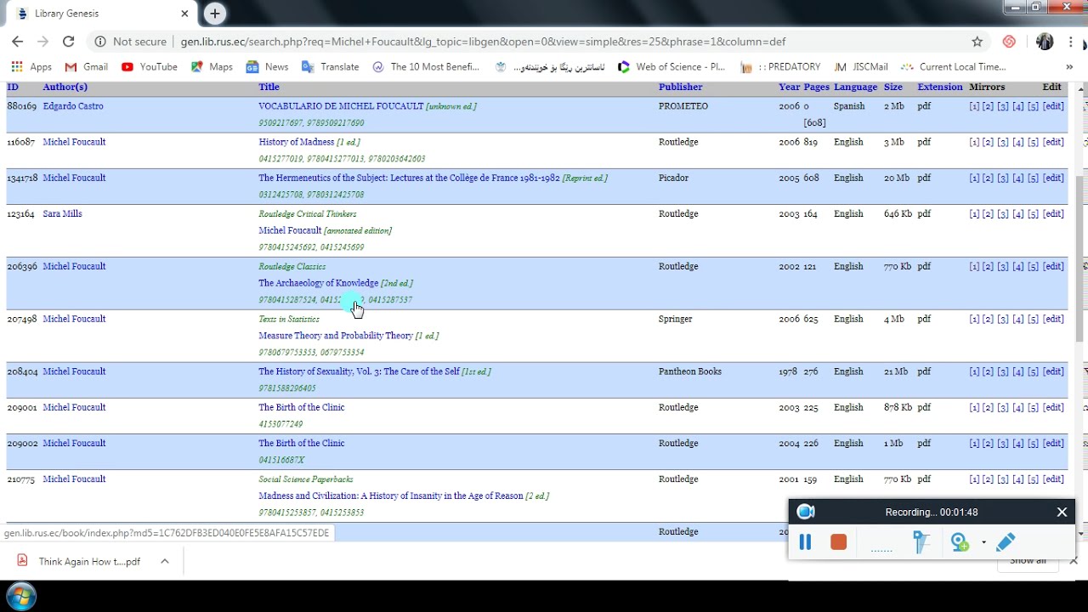Viewport: 1088px width, 612px height.
Task: Sort results by Language column header
Action: click(855, 87)
